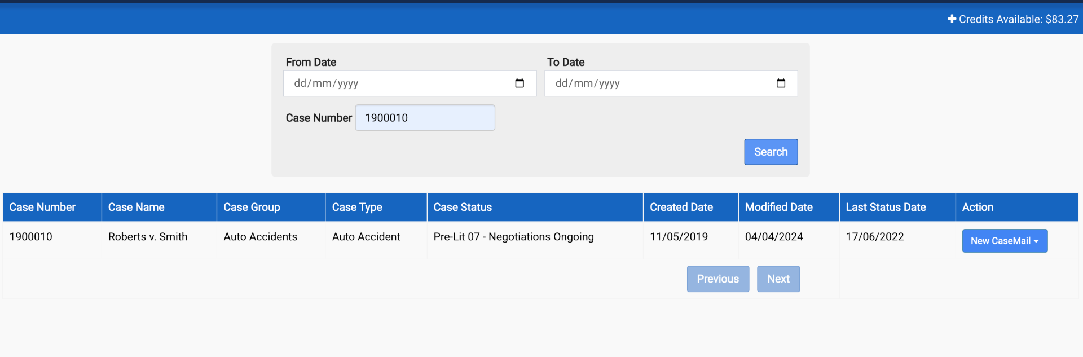Click the Case Status column header
Image resolution: width=1083 pixels, height=357 pixels.
(463, 207)
